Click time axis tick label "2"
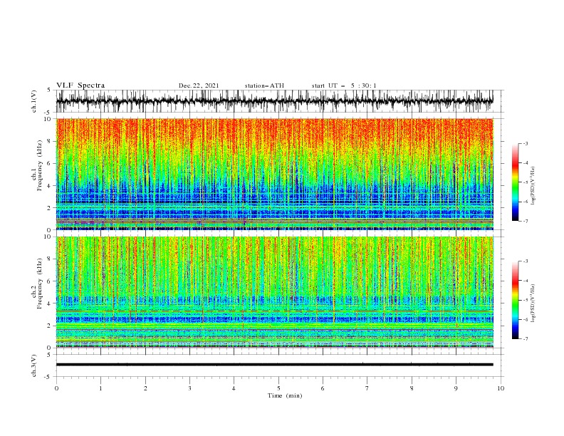 [145, 388]
